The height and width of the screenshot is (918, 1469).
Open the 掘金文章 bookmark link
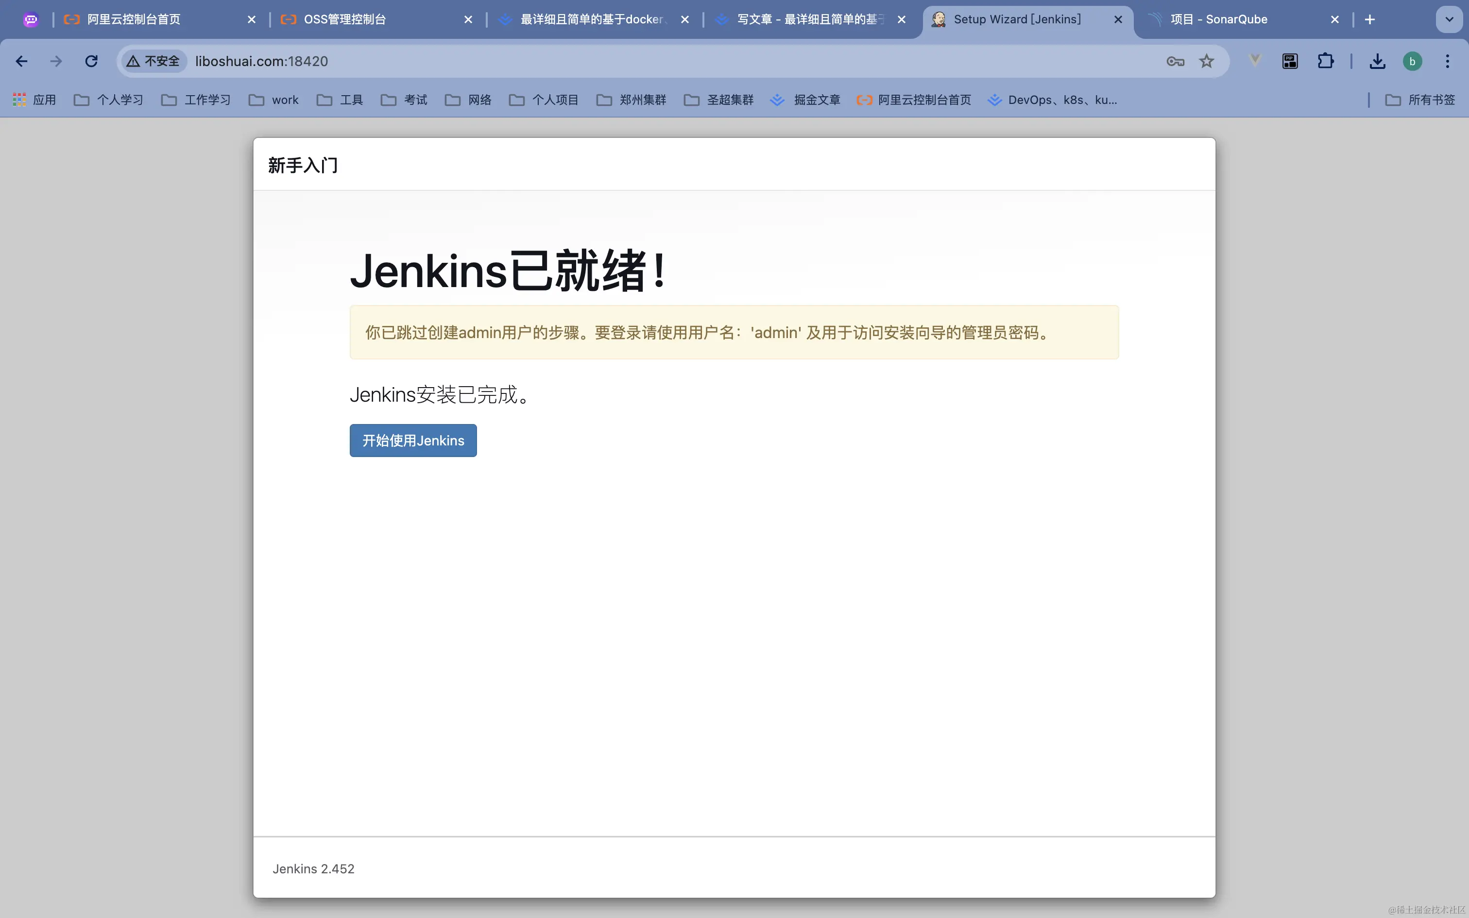point(805,100)
